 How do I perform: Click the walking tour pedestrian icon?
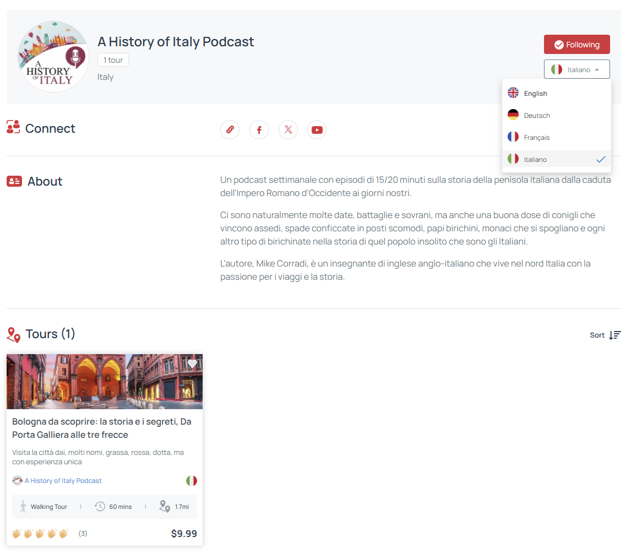[x=23, y=507]
